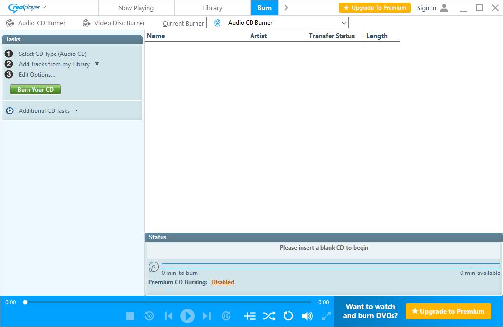Stop playback with the Stop button
503x327 pixels.
(x=130, y=316)
